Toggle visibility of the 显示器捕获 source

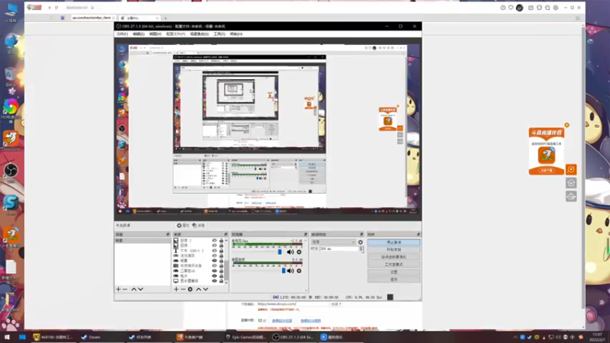click(214, 280)
